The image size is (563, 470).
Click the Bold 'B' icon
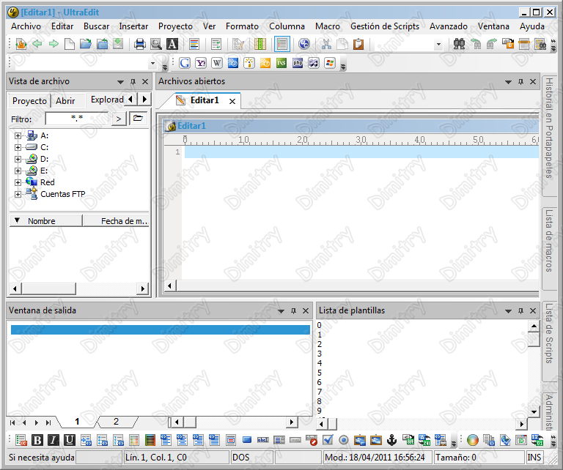click(x=37, y=440)
